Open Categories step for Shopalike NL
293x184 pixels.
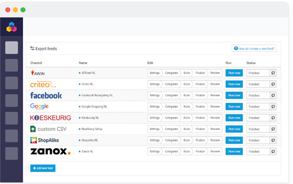point(171,140)
